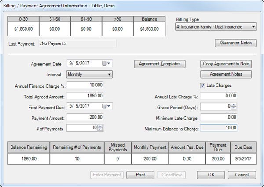This screenshot has width=264, height=187.
Task: Click the Minimum Late Charge field
Action: 218,117
